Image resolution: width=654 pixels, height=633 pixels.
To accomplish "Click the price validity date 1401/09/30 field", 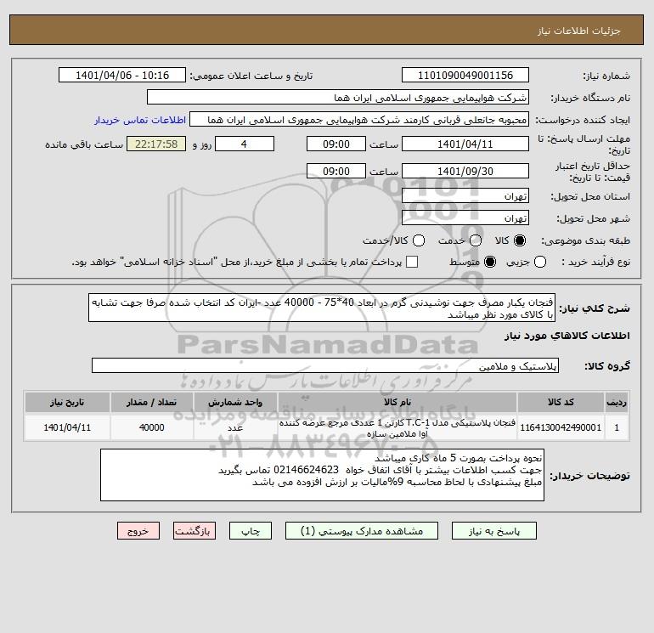I will click(465, 172).
